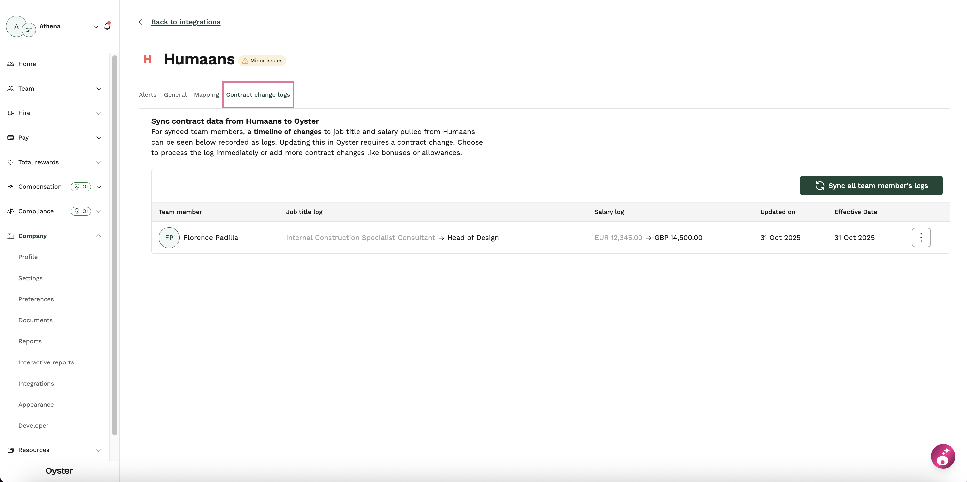The width and height of the screenshot is (967, 482).
Task: Click the Team people icon
Action: point(11,89)
